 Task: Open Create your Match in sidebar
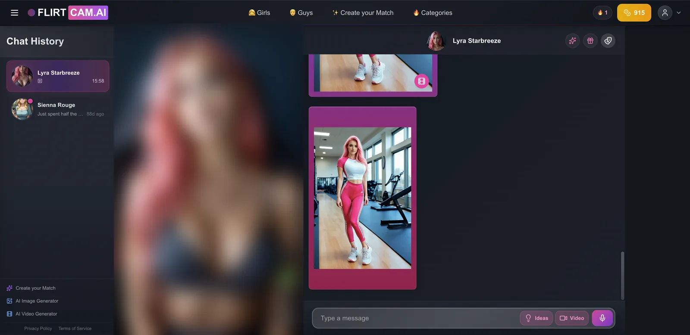(x=31, y=288)
